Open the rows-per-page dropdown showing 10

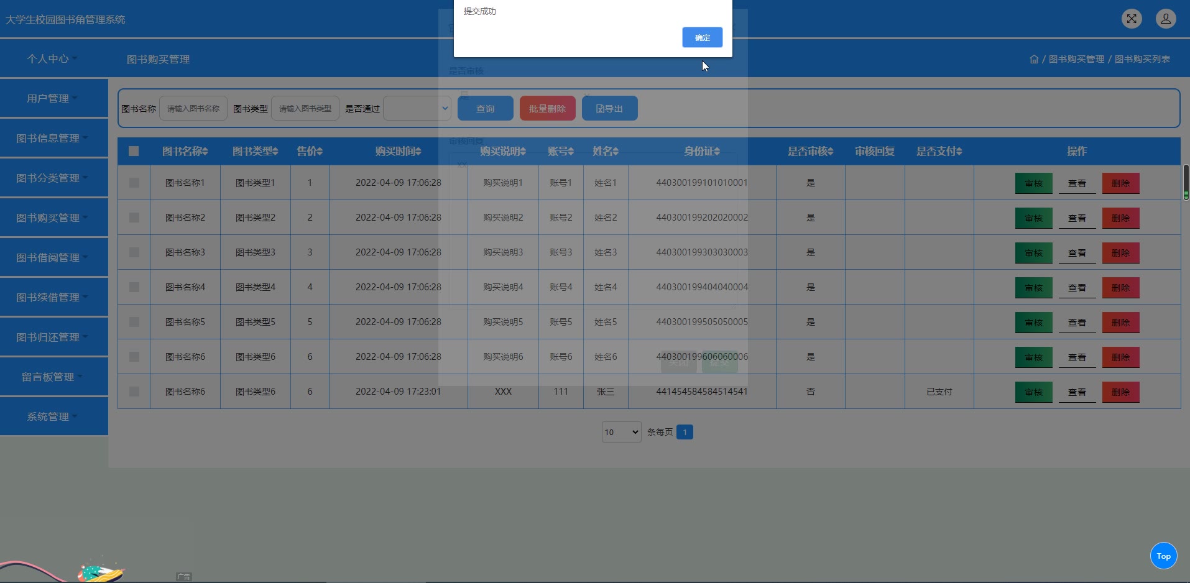[622, 432]
